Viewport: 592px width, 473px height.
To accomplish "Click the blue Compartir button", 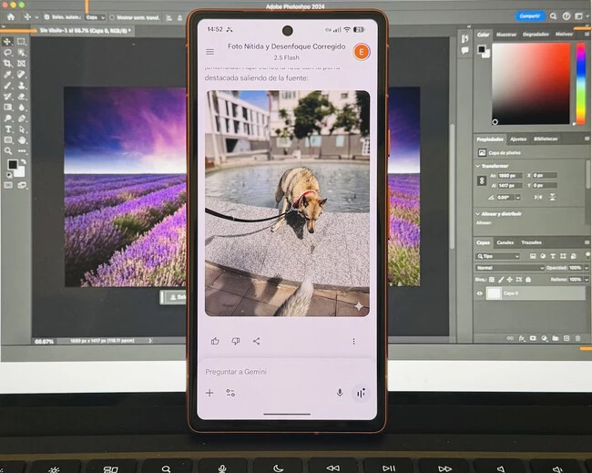I will 529,15.
